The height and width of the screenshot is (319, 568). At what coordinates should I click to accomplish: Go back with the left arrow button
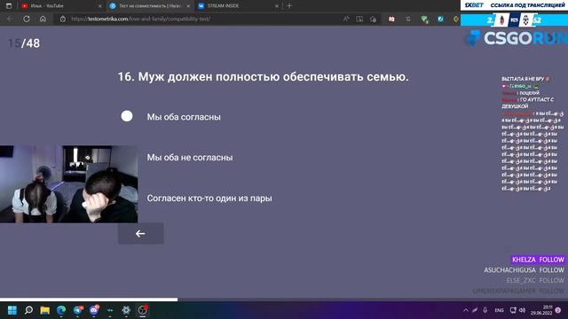pyautogui.click(x=140, y=234)
